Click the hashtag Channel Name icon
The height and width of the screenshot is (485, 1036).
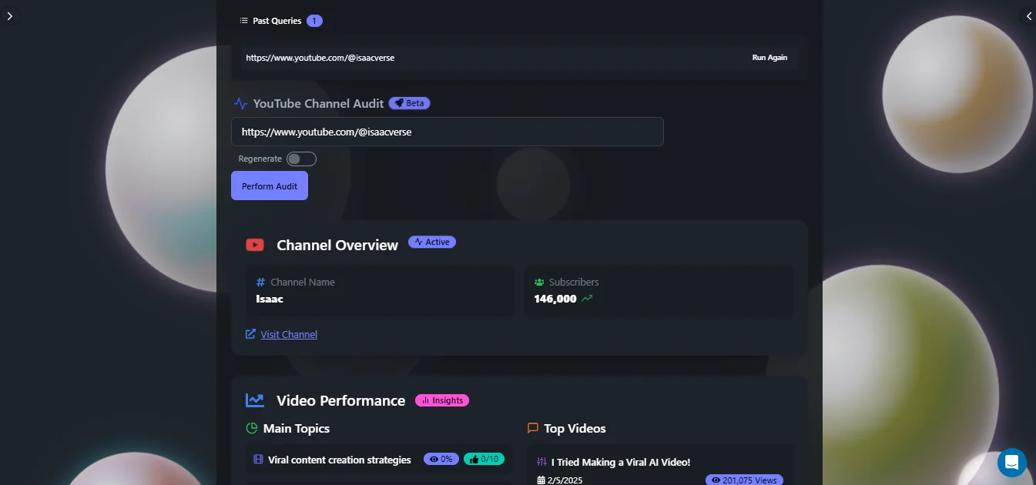[x=261, y=283]
